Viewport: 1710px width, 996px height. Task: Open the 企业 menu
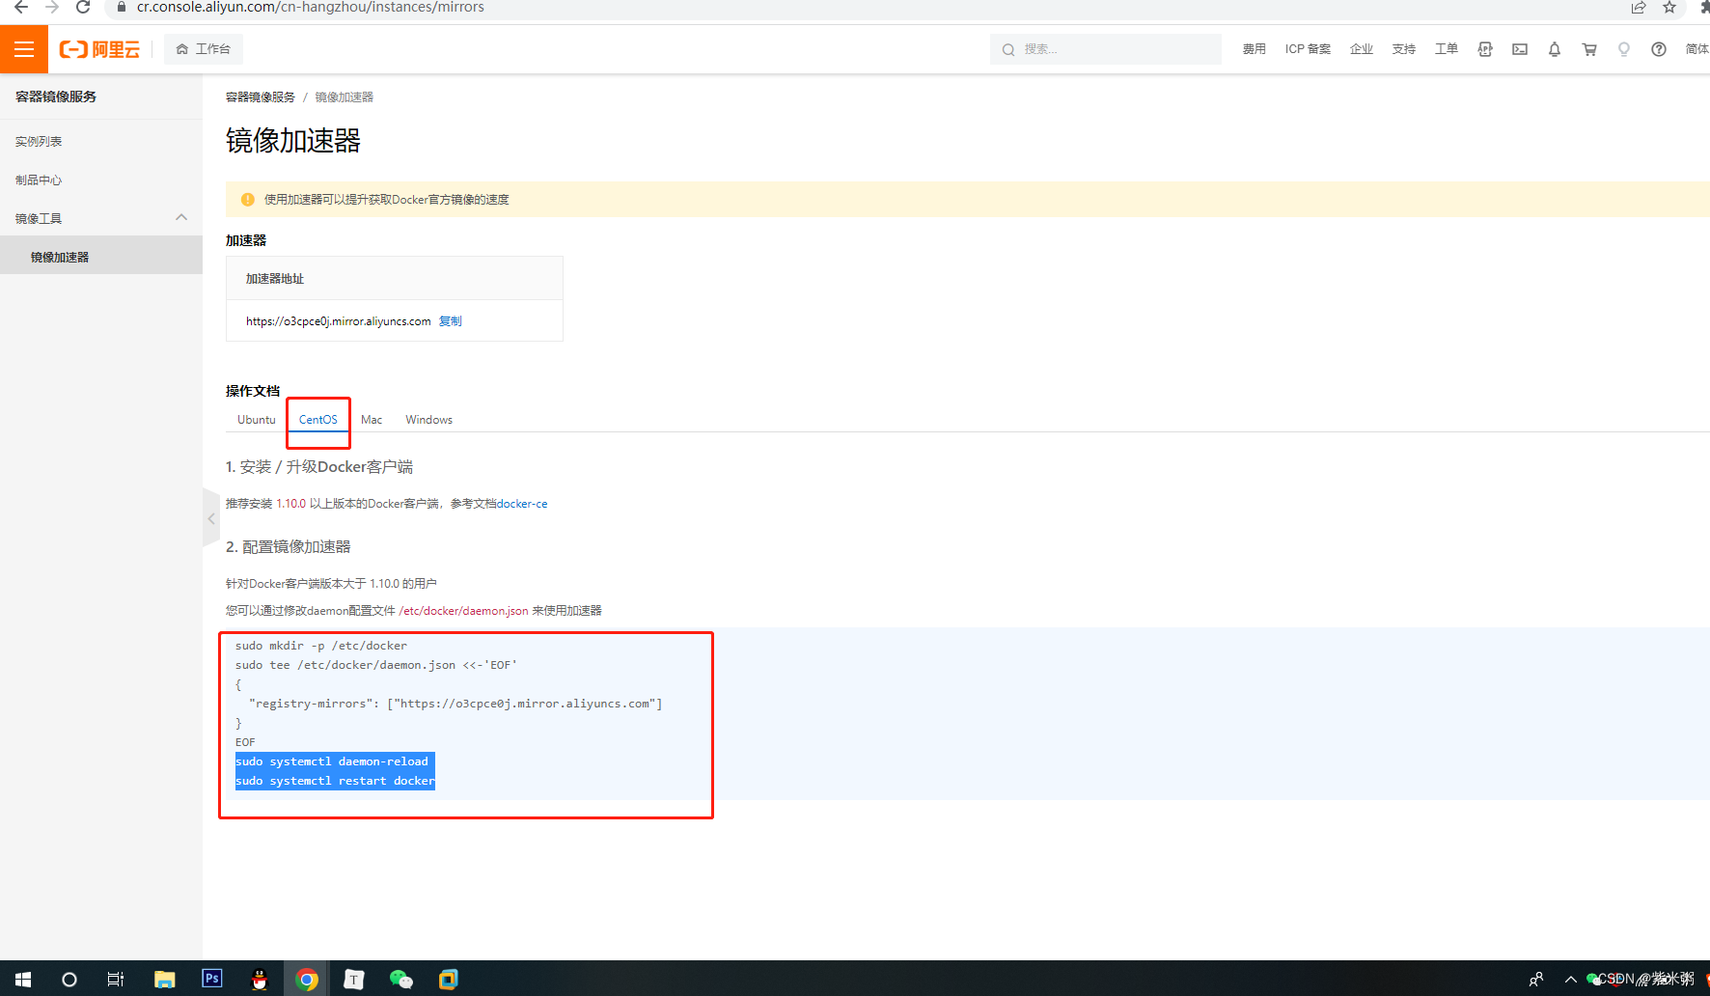coord(1362,49)
